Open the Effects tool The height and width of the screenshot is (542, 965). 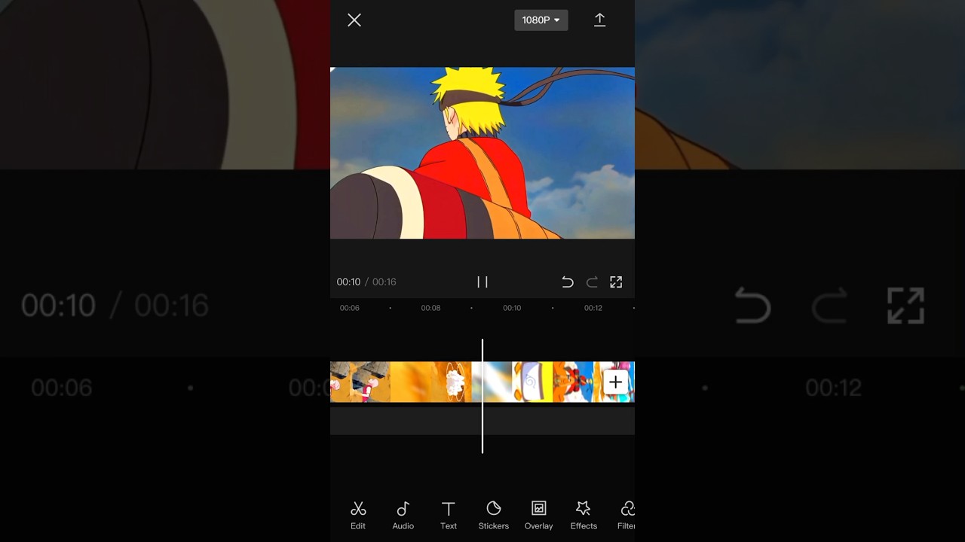[584, 516]
